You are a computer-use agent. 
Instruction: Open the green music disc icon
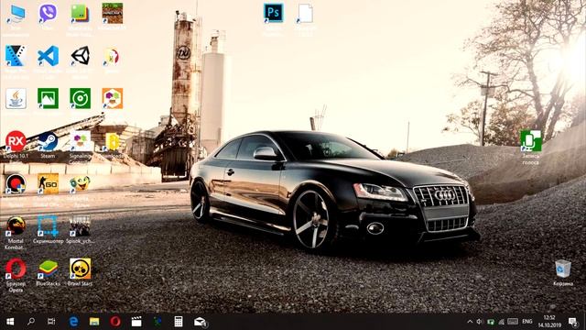coord(80,99)
